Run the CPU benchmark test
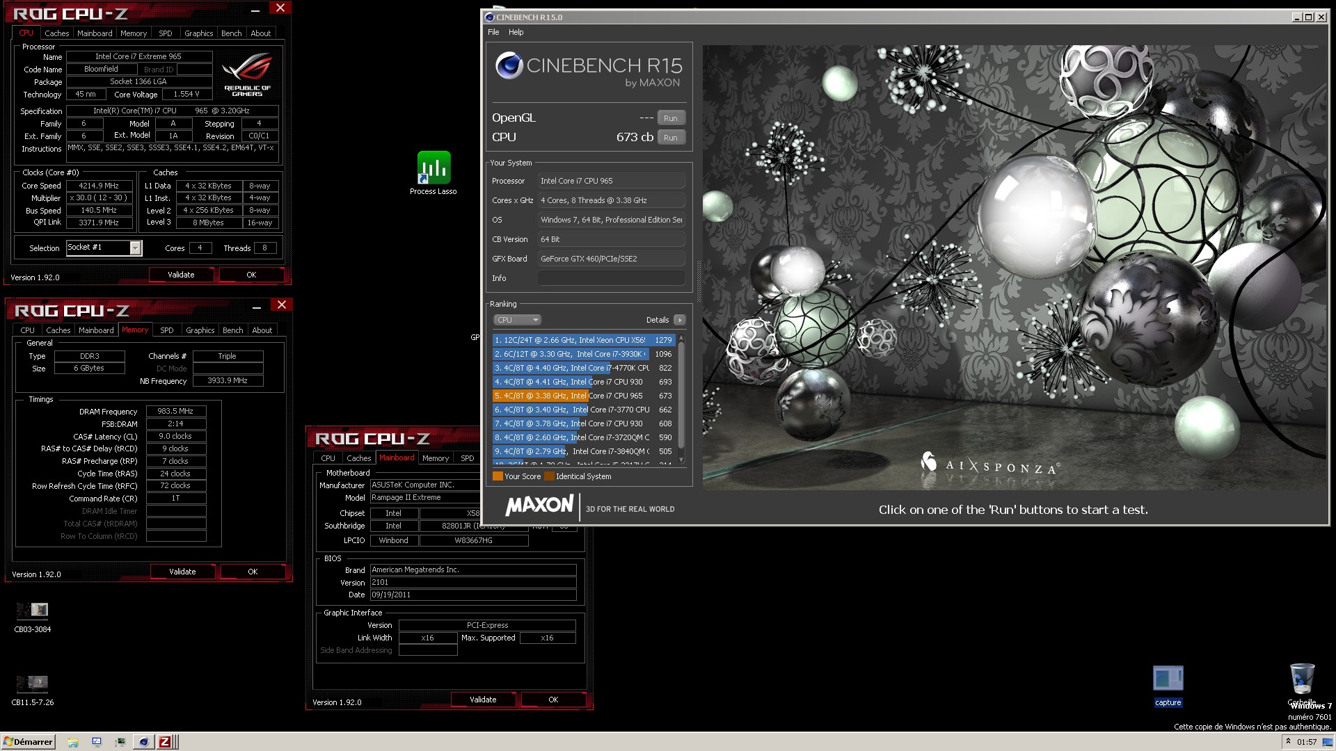The height and width of the screenshot is (751, 1336). (670, 138)
